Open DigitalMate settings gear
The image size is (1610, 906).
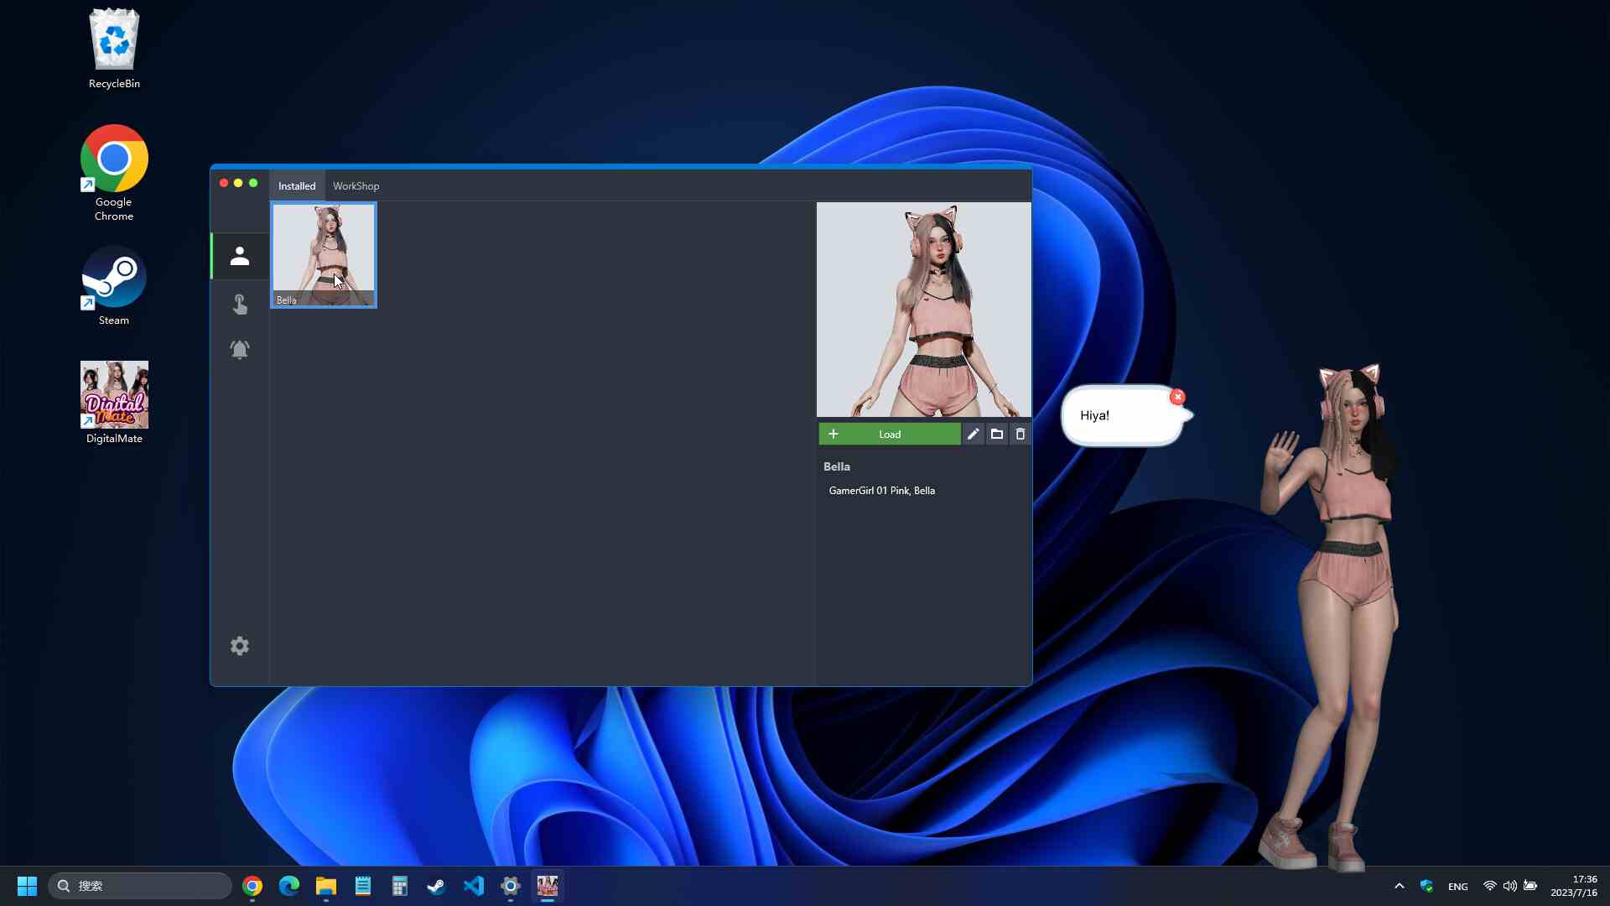240,646
